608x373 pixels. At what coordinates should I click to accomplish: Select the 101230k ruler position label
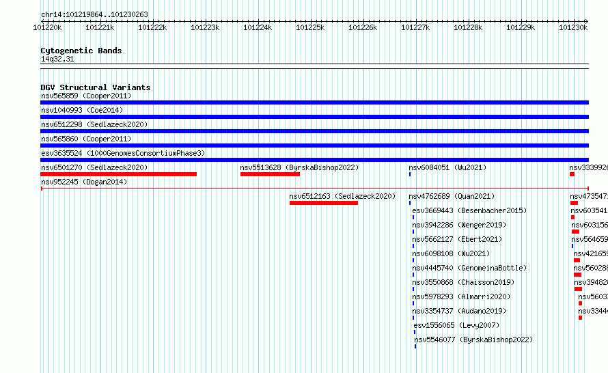(573, 27)
